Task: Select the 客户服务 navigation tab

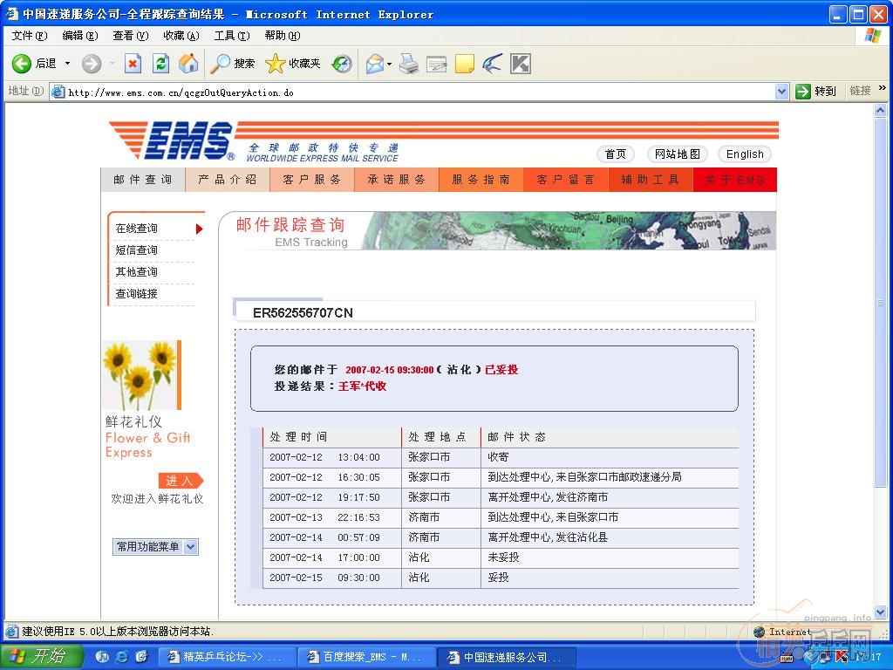Action: (x=311, y=180)
